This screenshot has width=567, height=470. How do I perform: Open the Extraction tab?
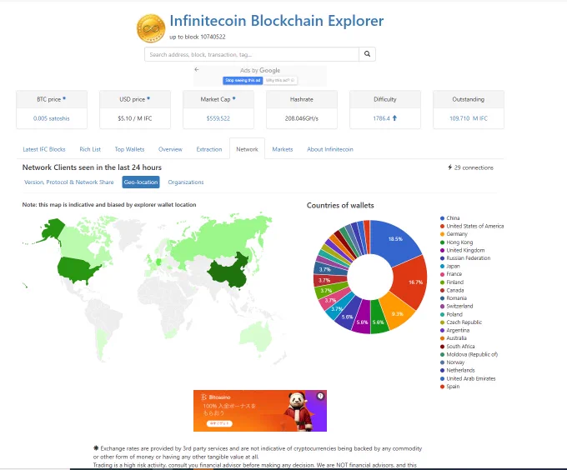click(x=209, y=149)
